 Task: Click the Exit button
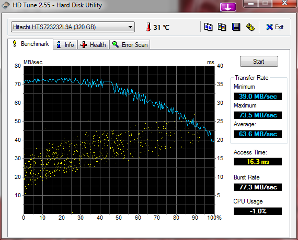[275, 27]
